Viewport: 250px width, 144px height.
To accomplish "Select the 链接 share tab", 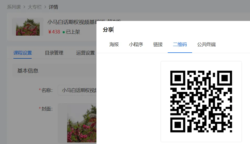I will pos(158,45).
